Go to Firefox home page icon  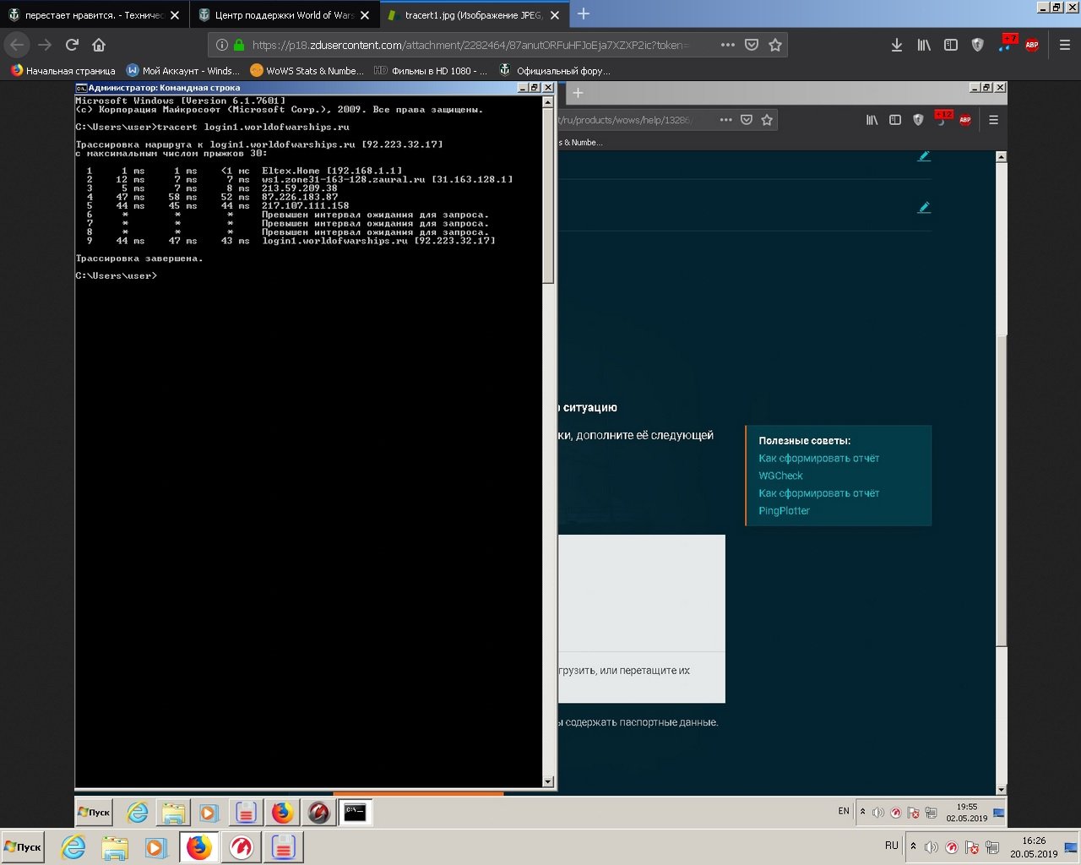point(99,45)
